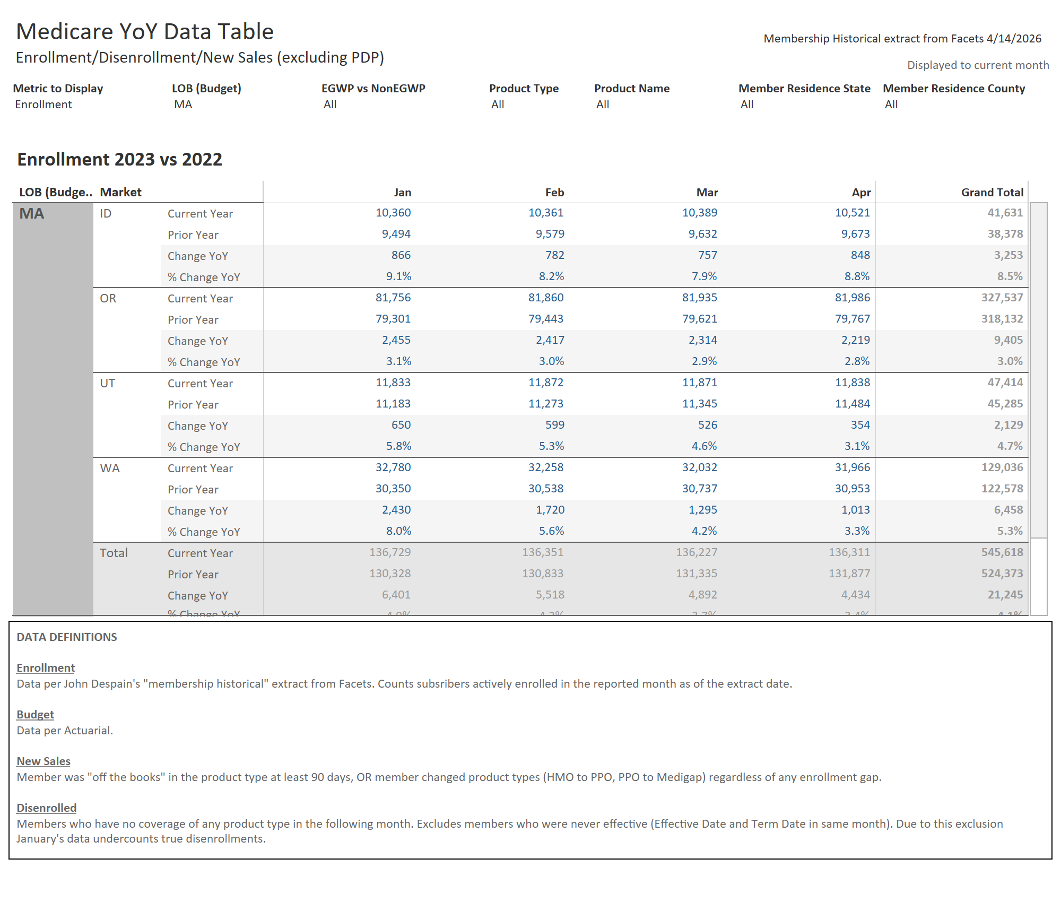Select the Grand Total column header
1061x902 pixels.
992,192
